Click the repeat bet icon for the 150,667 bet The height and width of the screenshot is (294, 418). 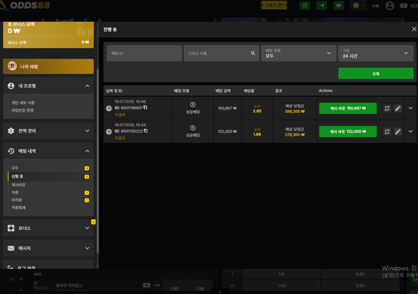(387, 108)
